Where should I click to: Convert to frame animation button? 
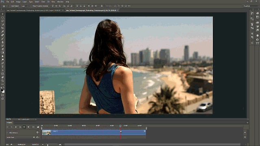click(x=7, y=144)
